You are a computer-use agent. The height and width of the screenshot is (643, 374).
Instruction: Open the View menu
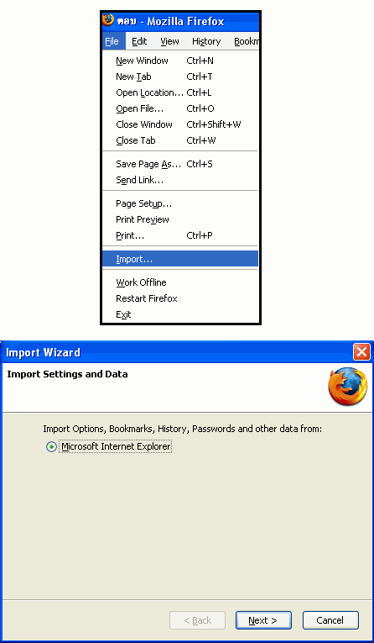(x=169, y=41)
